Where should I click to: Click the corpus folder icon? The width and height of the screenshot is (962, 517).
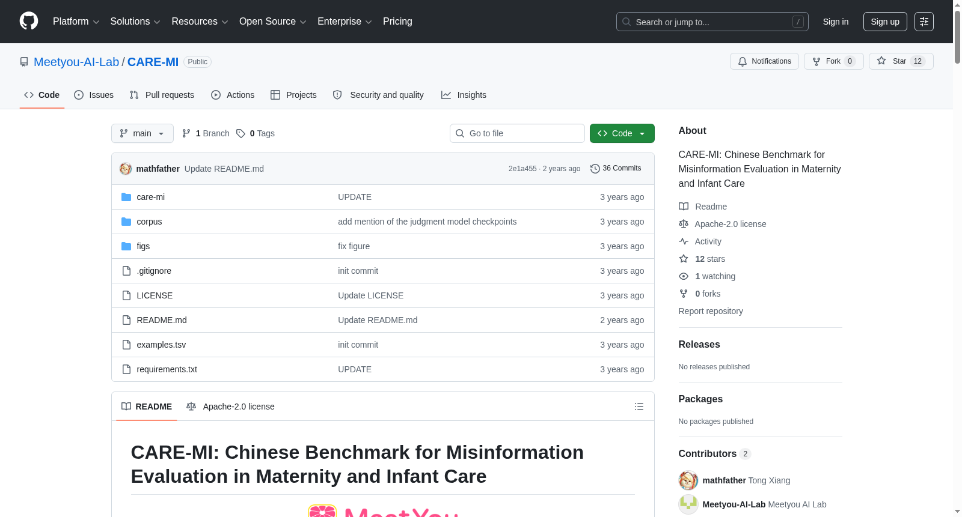click(126, 222)
